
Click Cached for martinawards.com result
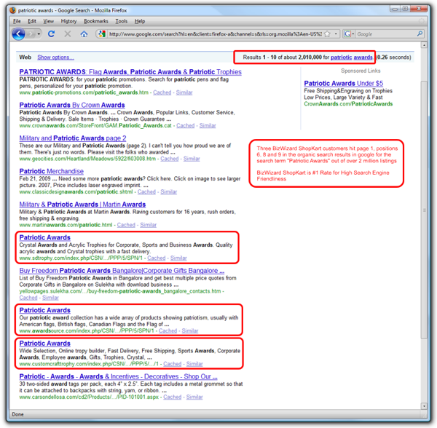[x=126, y=225]
